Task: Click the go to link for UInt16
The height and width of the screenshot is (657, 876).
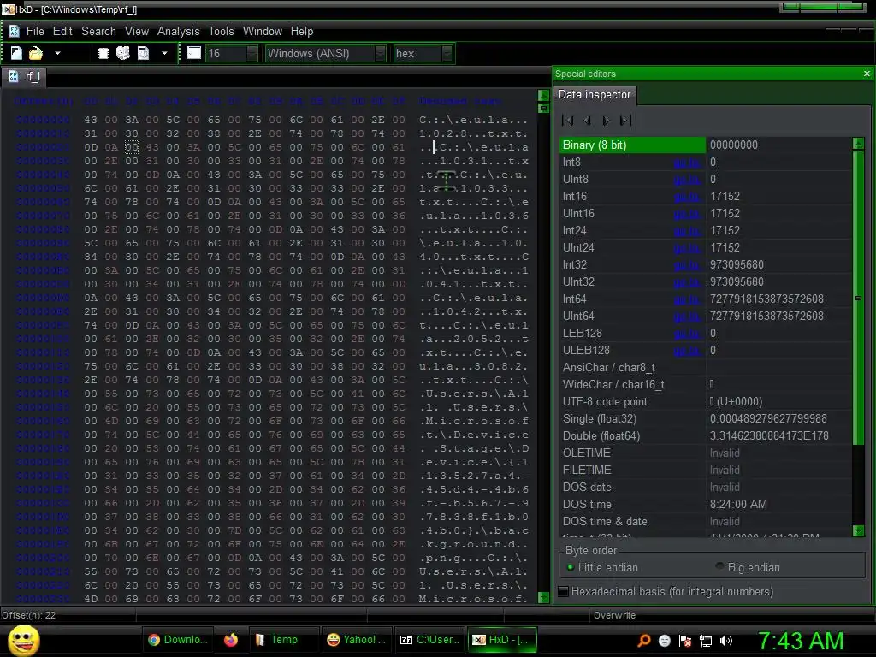Action: click(687, 214)
